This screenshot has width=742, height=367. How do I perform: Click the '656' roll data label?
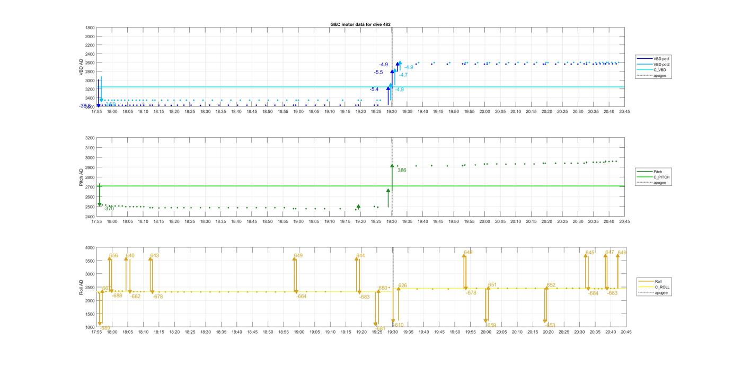click(113, 256)
